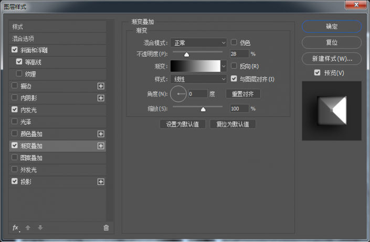Screen dimensions: 370x242
Task: Click the 不透明度 opacity slider handle
Action: [x=186, y=54]
